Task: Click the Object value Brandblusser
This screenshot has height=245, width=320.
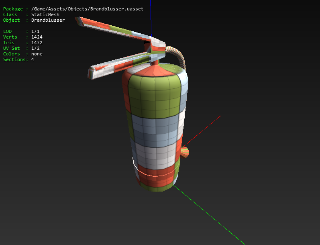Action: tap(48, 20)
